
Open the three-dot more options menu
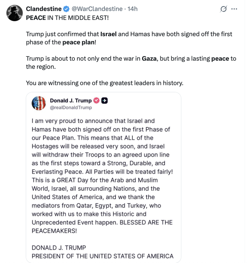(x=234, y=9)
